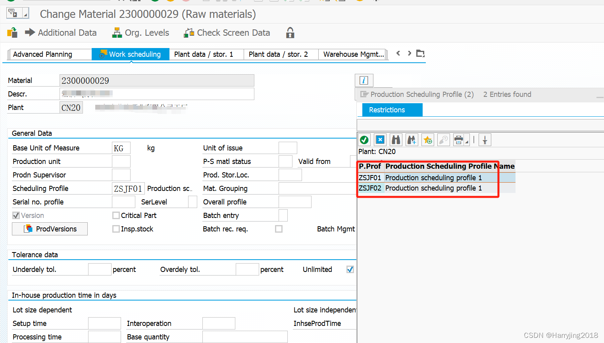This screenshot has height=343, width=604.
Task: Click the SerLevel input field
Action: 192,202
